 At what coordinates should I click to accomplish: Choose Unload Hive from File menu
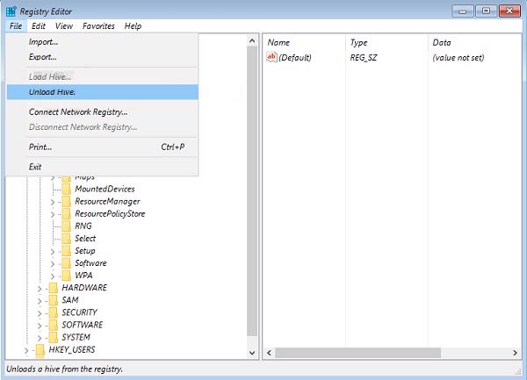[x=52, y=92]
